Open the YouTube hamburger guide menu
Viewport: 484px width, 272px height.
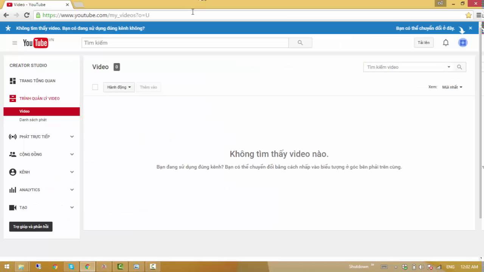coord(15,43)
